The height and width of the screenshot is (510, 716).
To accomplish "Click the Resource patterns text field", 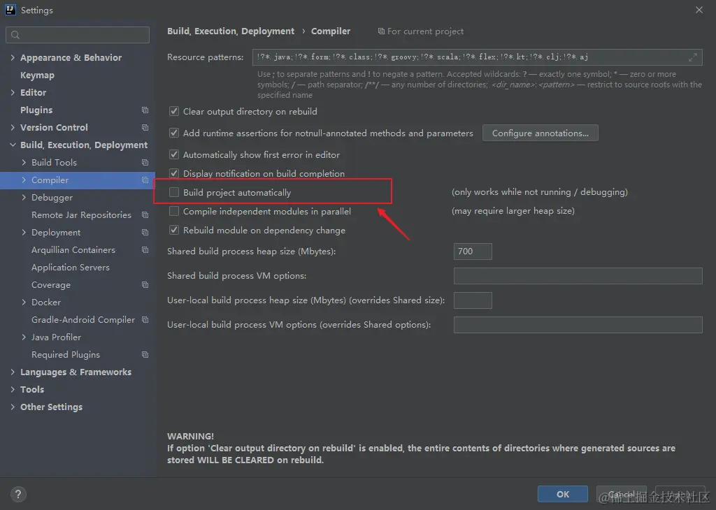I will pos(477,57).
